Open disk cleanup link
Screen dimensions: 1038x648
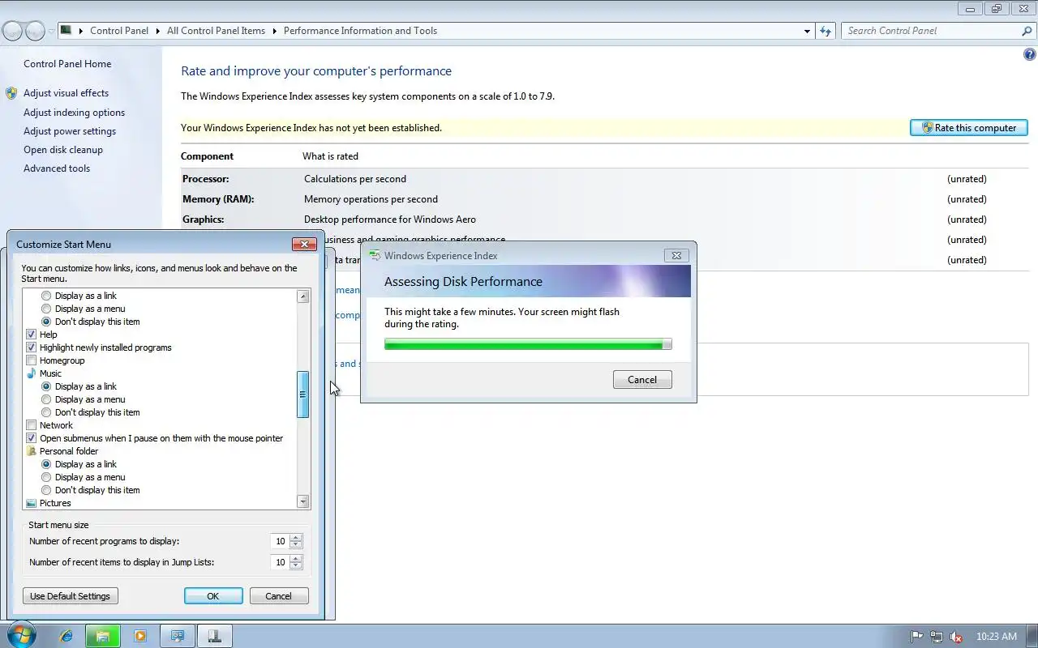point(63,150)
